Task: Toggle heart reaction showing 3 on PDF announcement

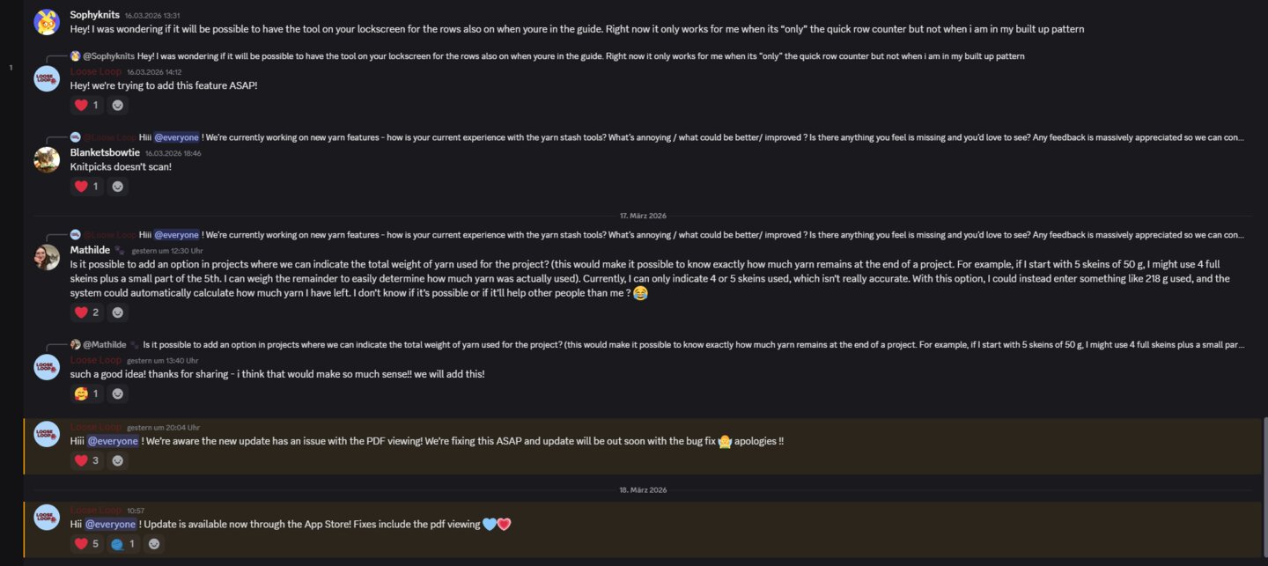Action: pos(86,460)
